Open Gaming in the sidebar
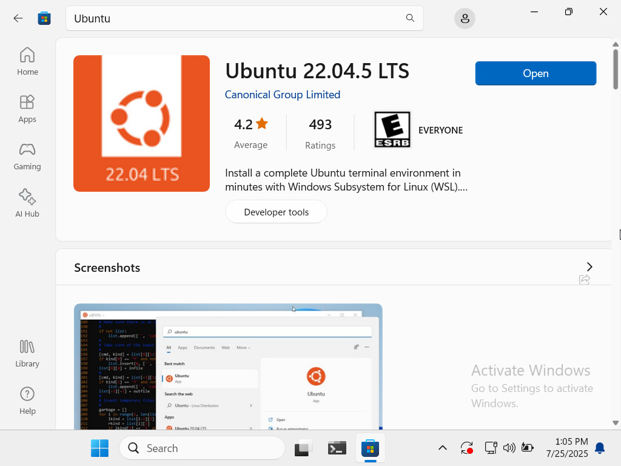621x466 pixels. coord(27,156)
